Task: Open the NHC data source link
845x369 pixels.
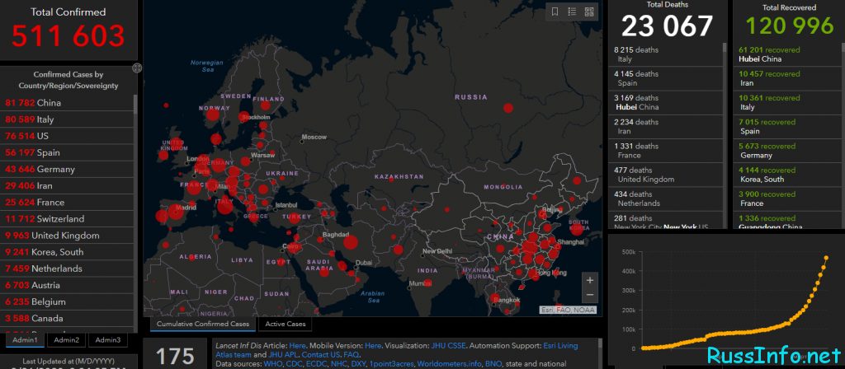Action: click(340, 364)
